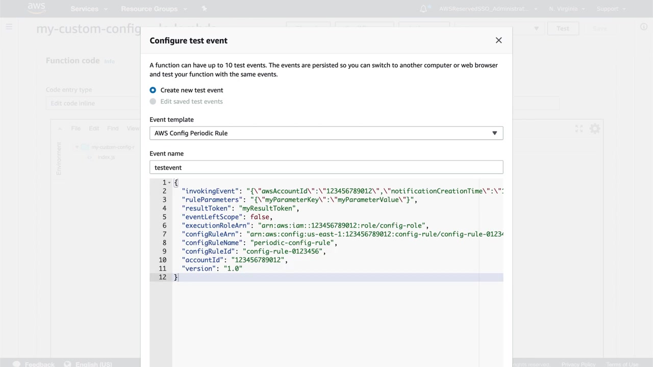This screenshot has width=653, height=367.
Task: Open the editor settings gear
Action: pos(595,129)
